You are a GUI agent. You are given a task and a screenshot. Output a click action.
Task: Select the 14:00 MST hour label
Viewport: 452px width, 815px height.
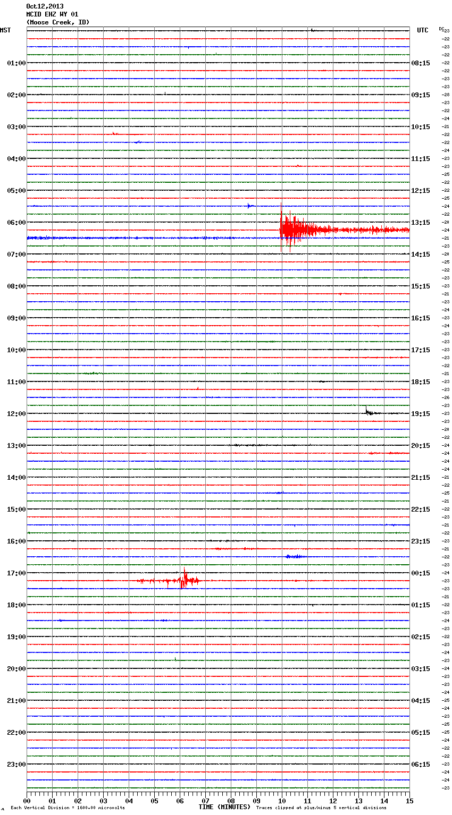tap(16, 478)
